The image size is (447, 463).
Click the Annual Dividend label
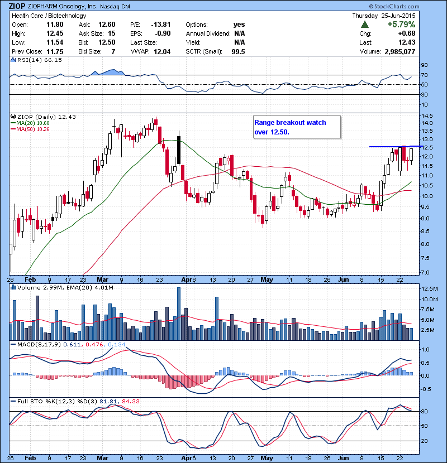click(x=208, y=33)
